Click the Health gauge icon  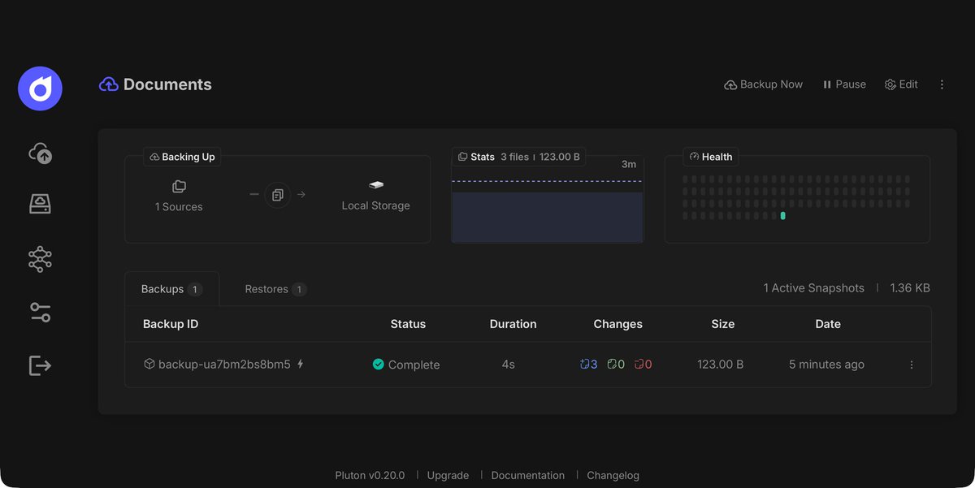695,157
